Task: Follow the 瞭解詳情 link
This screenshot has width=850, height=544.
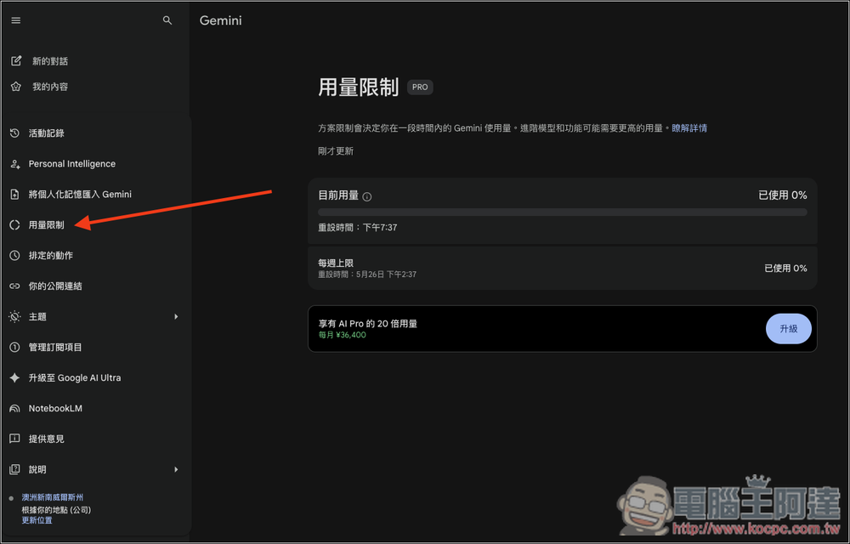Action: click(689, 128)
